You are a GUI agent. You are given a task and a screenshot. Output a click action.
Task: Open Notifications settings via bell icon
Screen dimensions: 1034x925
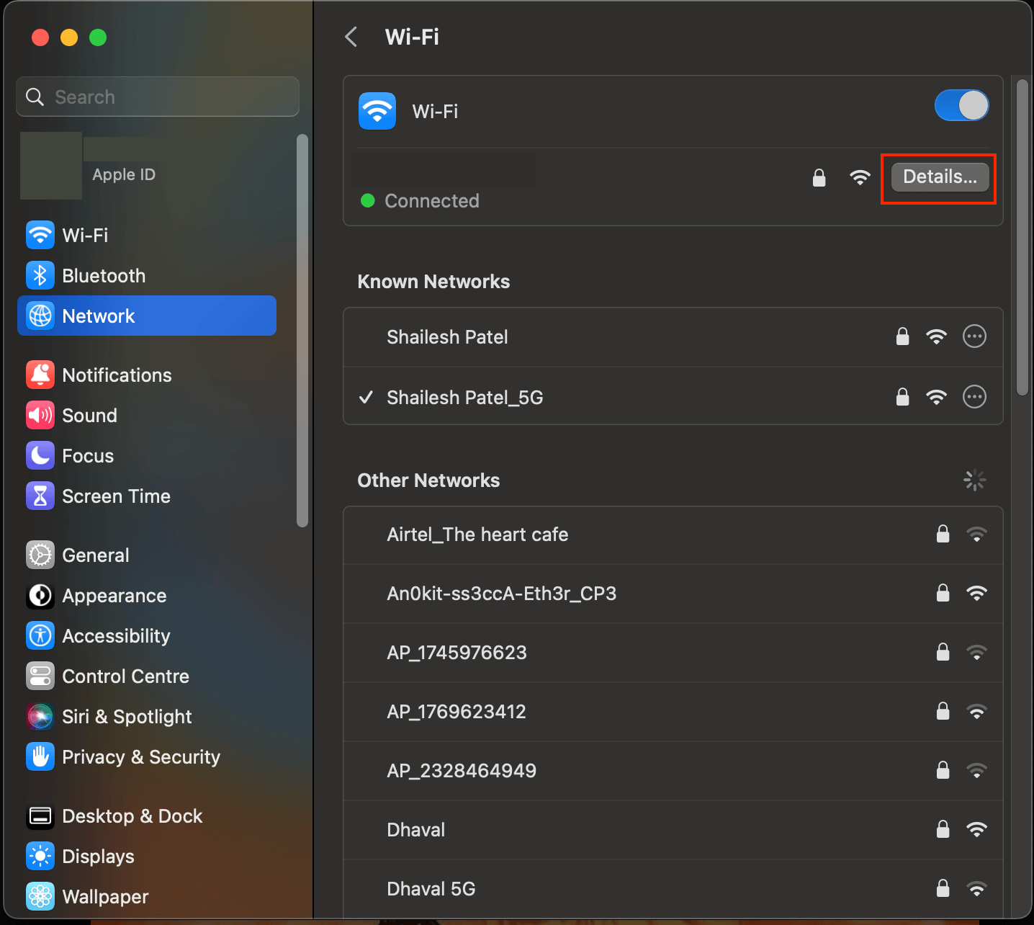pos(40,375)
